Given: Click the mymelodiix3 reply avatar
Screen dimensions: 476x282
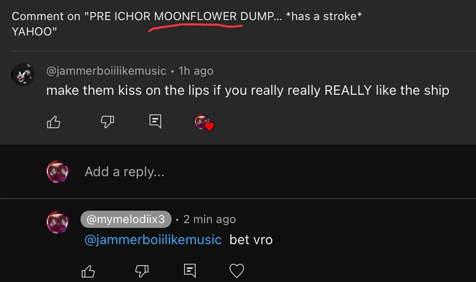Looking at the screenshot, I should coord(58,222).
